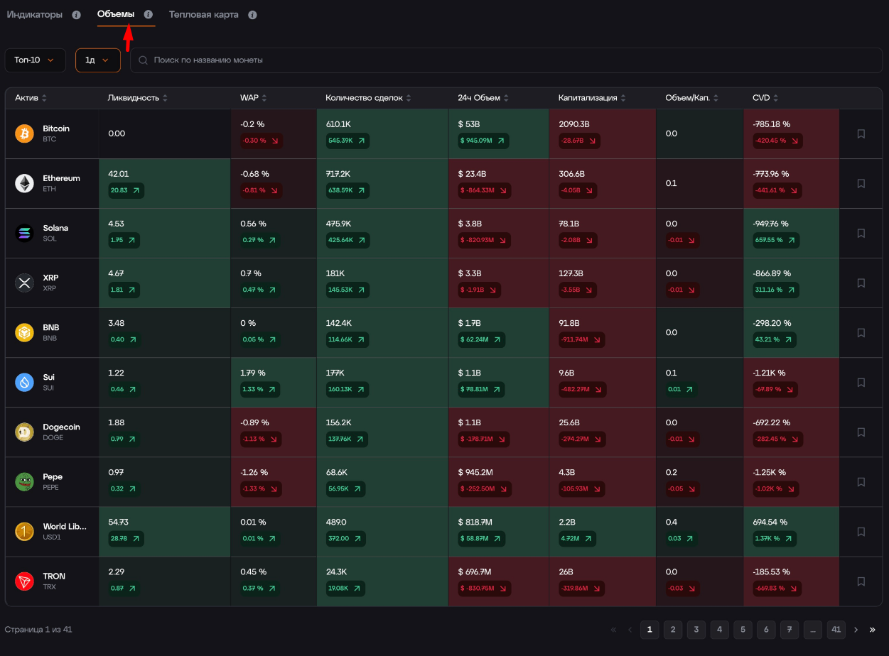Screen dimensions: 889x656
Task: Click the Solana coin logo
Action: click(24, 233)
